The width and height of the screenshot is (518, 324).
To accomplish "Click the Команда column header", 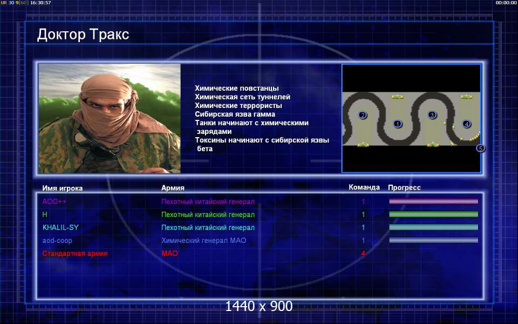I will coord(364,187).
